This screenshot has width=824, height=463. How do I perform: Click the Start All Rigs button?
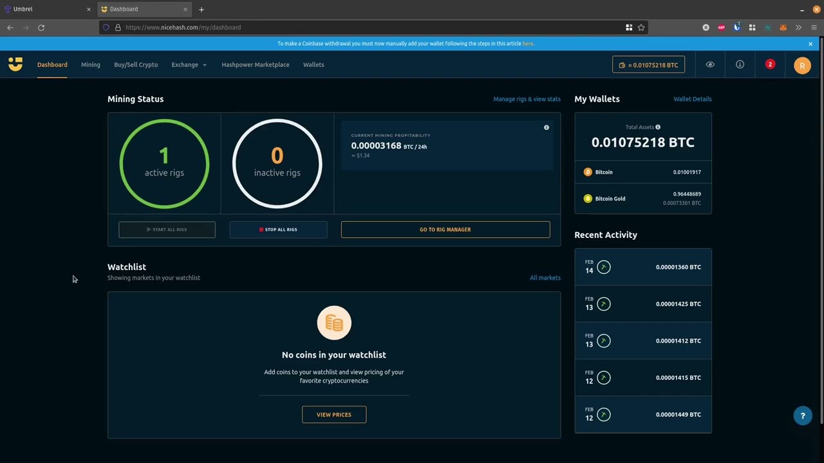click(x=167, y=230)
